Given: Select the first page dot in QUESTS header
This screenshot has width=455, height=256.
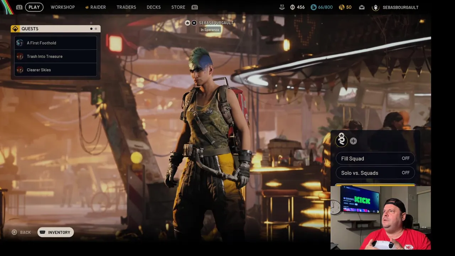Looking at the screenshot, I should [91, 29].
